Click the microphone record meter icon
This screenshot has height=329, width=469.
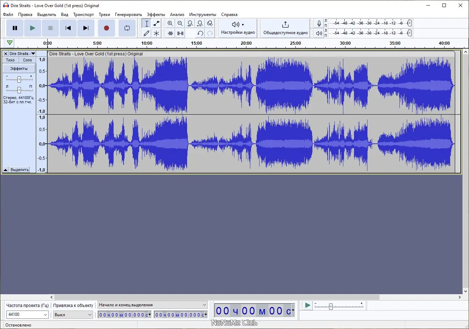click(319, 23)
